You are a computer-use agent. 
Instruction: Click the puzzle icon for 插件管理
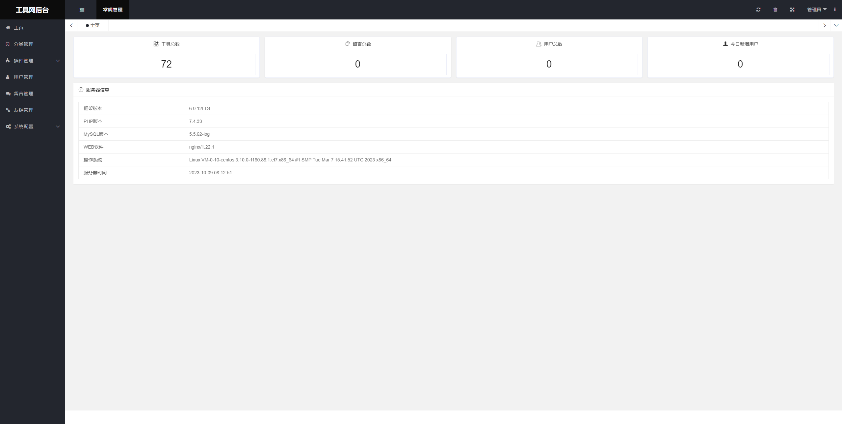8,61
